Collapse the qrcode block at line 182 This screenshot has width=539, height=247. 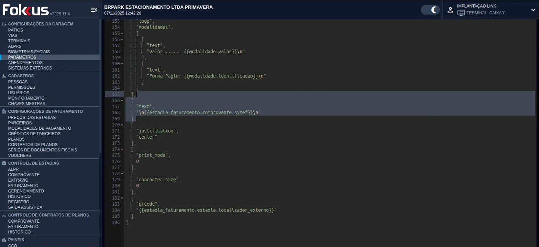pos(122,198)
